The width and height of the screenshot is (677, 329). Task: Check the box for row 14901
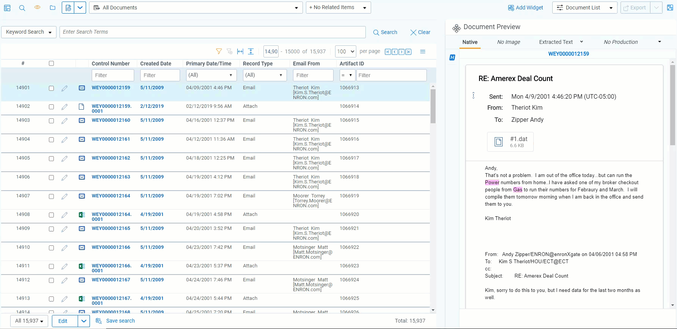[51, 88]
